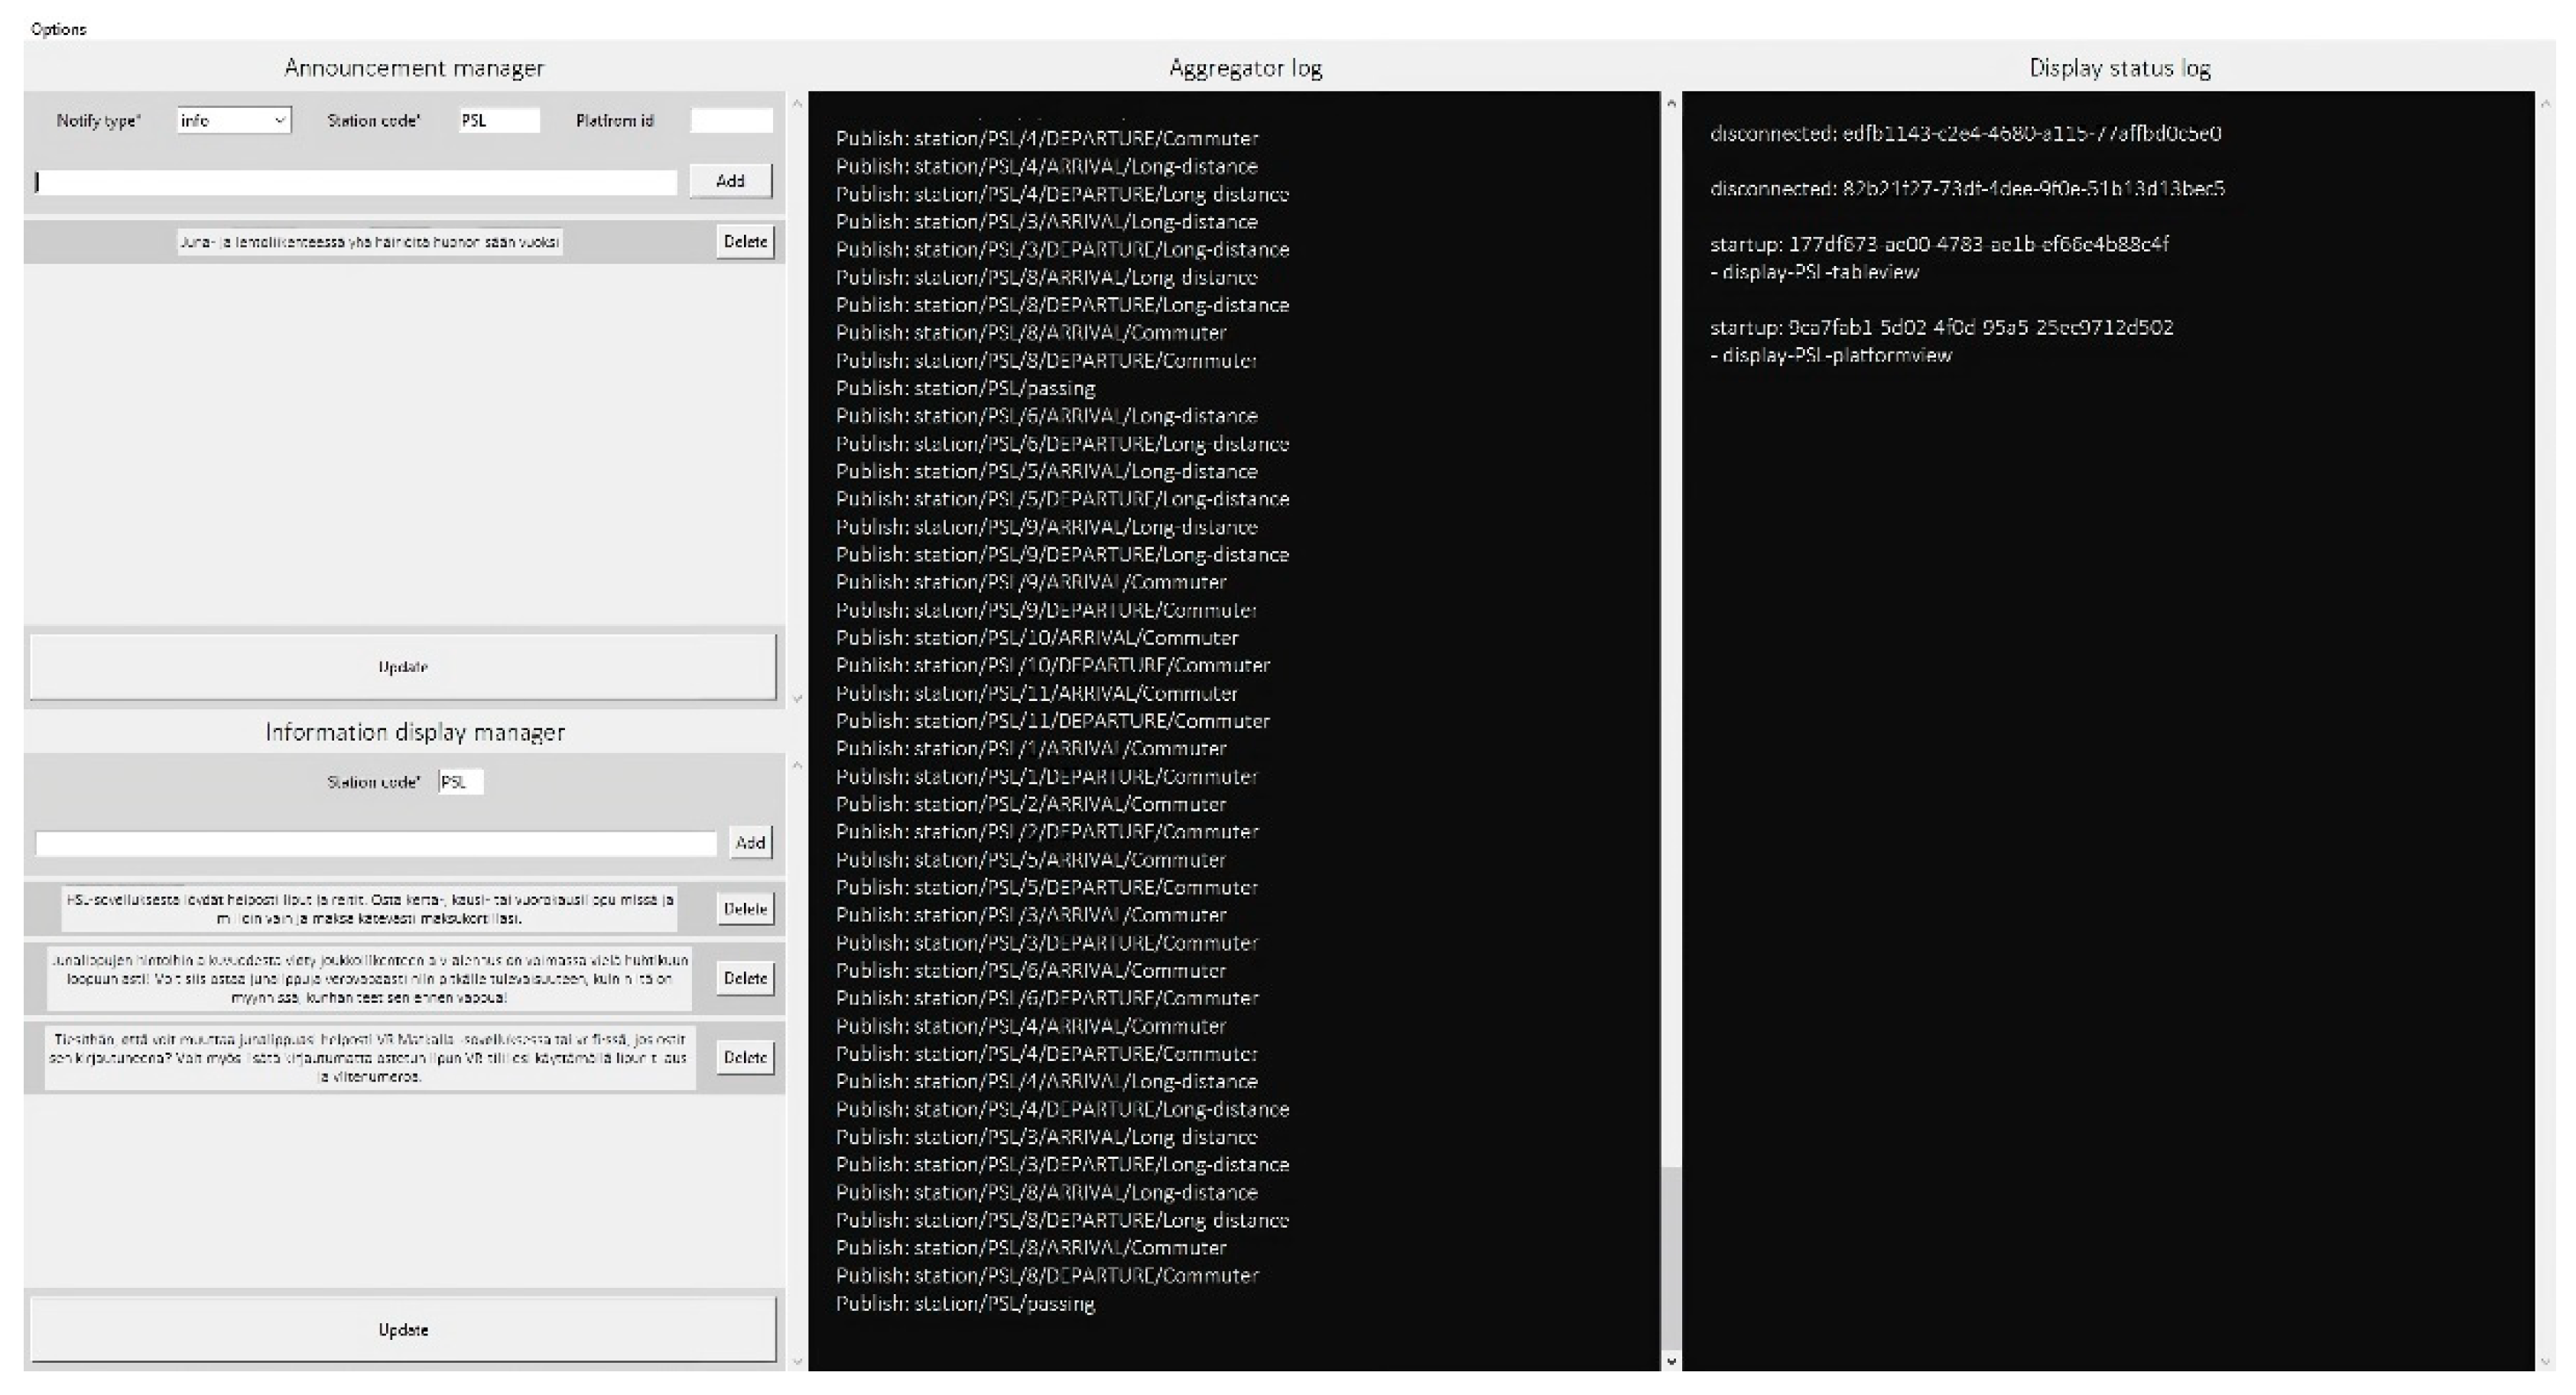Image resolution: width=2576 pixels, height=1395 pixels.
Task: Delete the Tiesithän VR Matkalla information message
Action: pos(745,1057)
